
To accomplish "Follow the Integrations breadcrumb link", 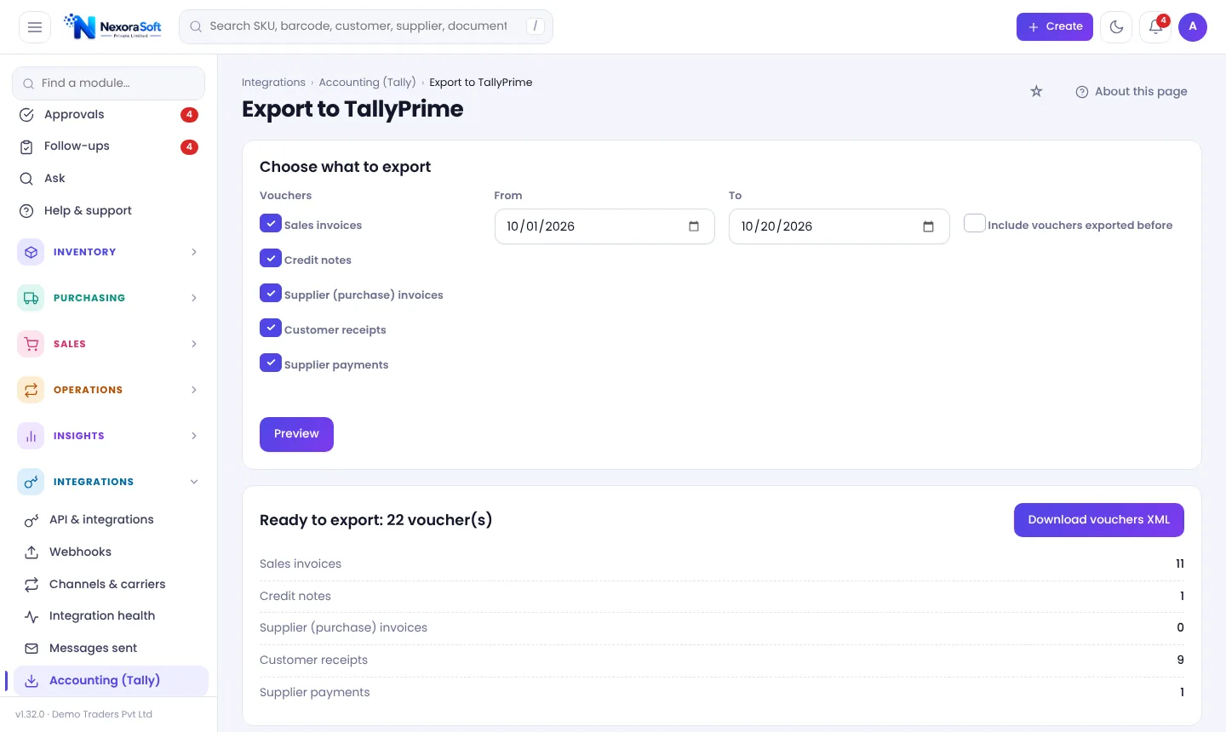I will click(x=273, y=83).
